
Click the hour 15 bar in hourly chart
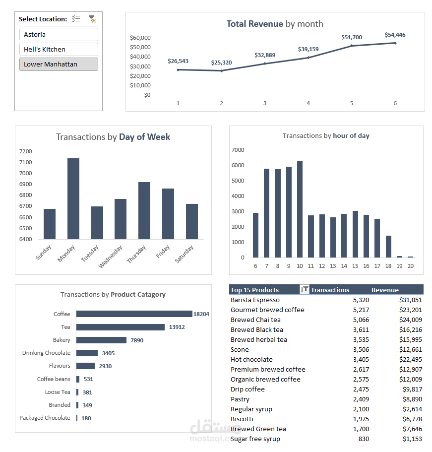[x=355, y=234]
